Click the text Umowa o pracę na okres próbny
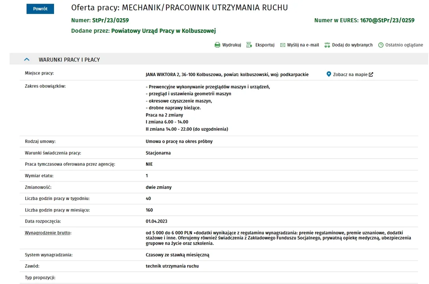This screenshot has width=429, height=284. click(x=179, y=142)
